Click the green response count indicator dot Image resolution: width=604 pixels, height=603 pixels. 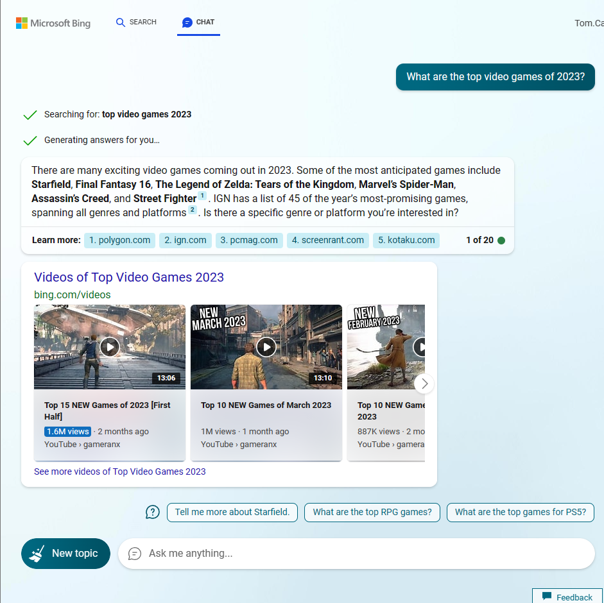(x=501, y=241)
